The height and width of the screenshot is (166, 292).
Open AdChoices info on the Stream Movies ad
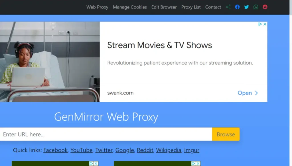pos(260,24)
